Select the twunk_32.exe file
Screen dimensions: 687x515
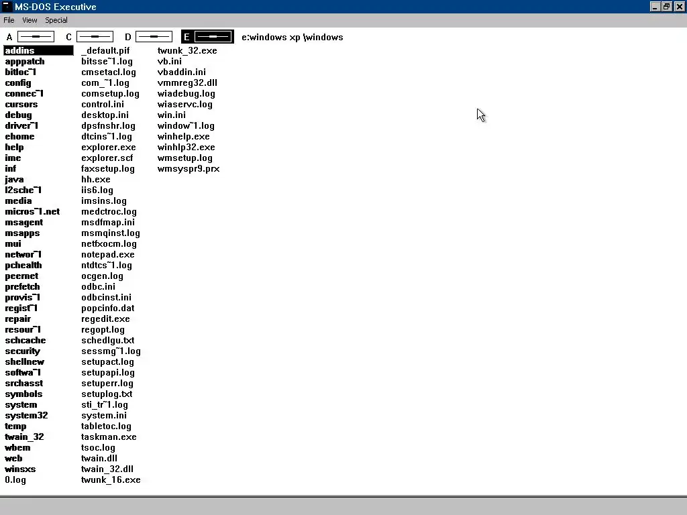(187, 50)
